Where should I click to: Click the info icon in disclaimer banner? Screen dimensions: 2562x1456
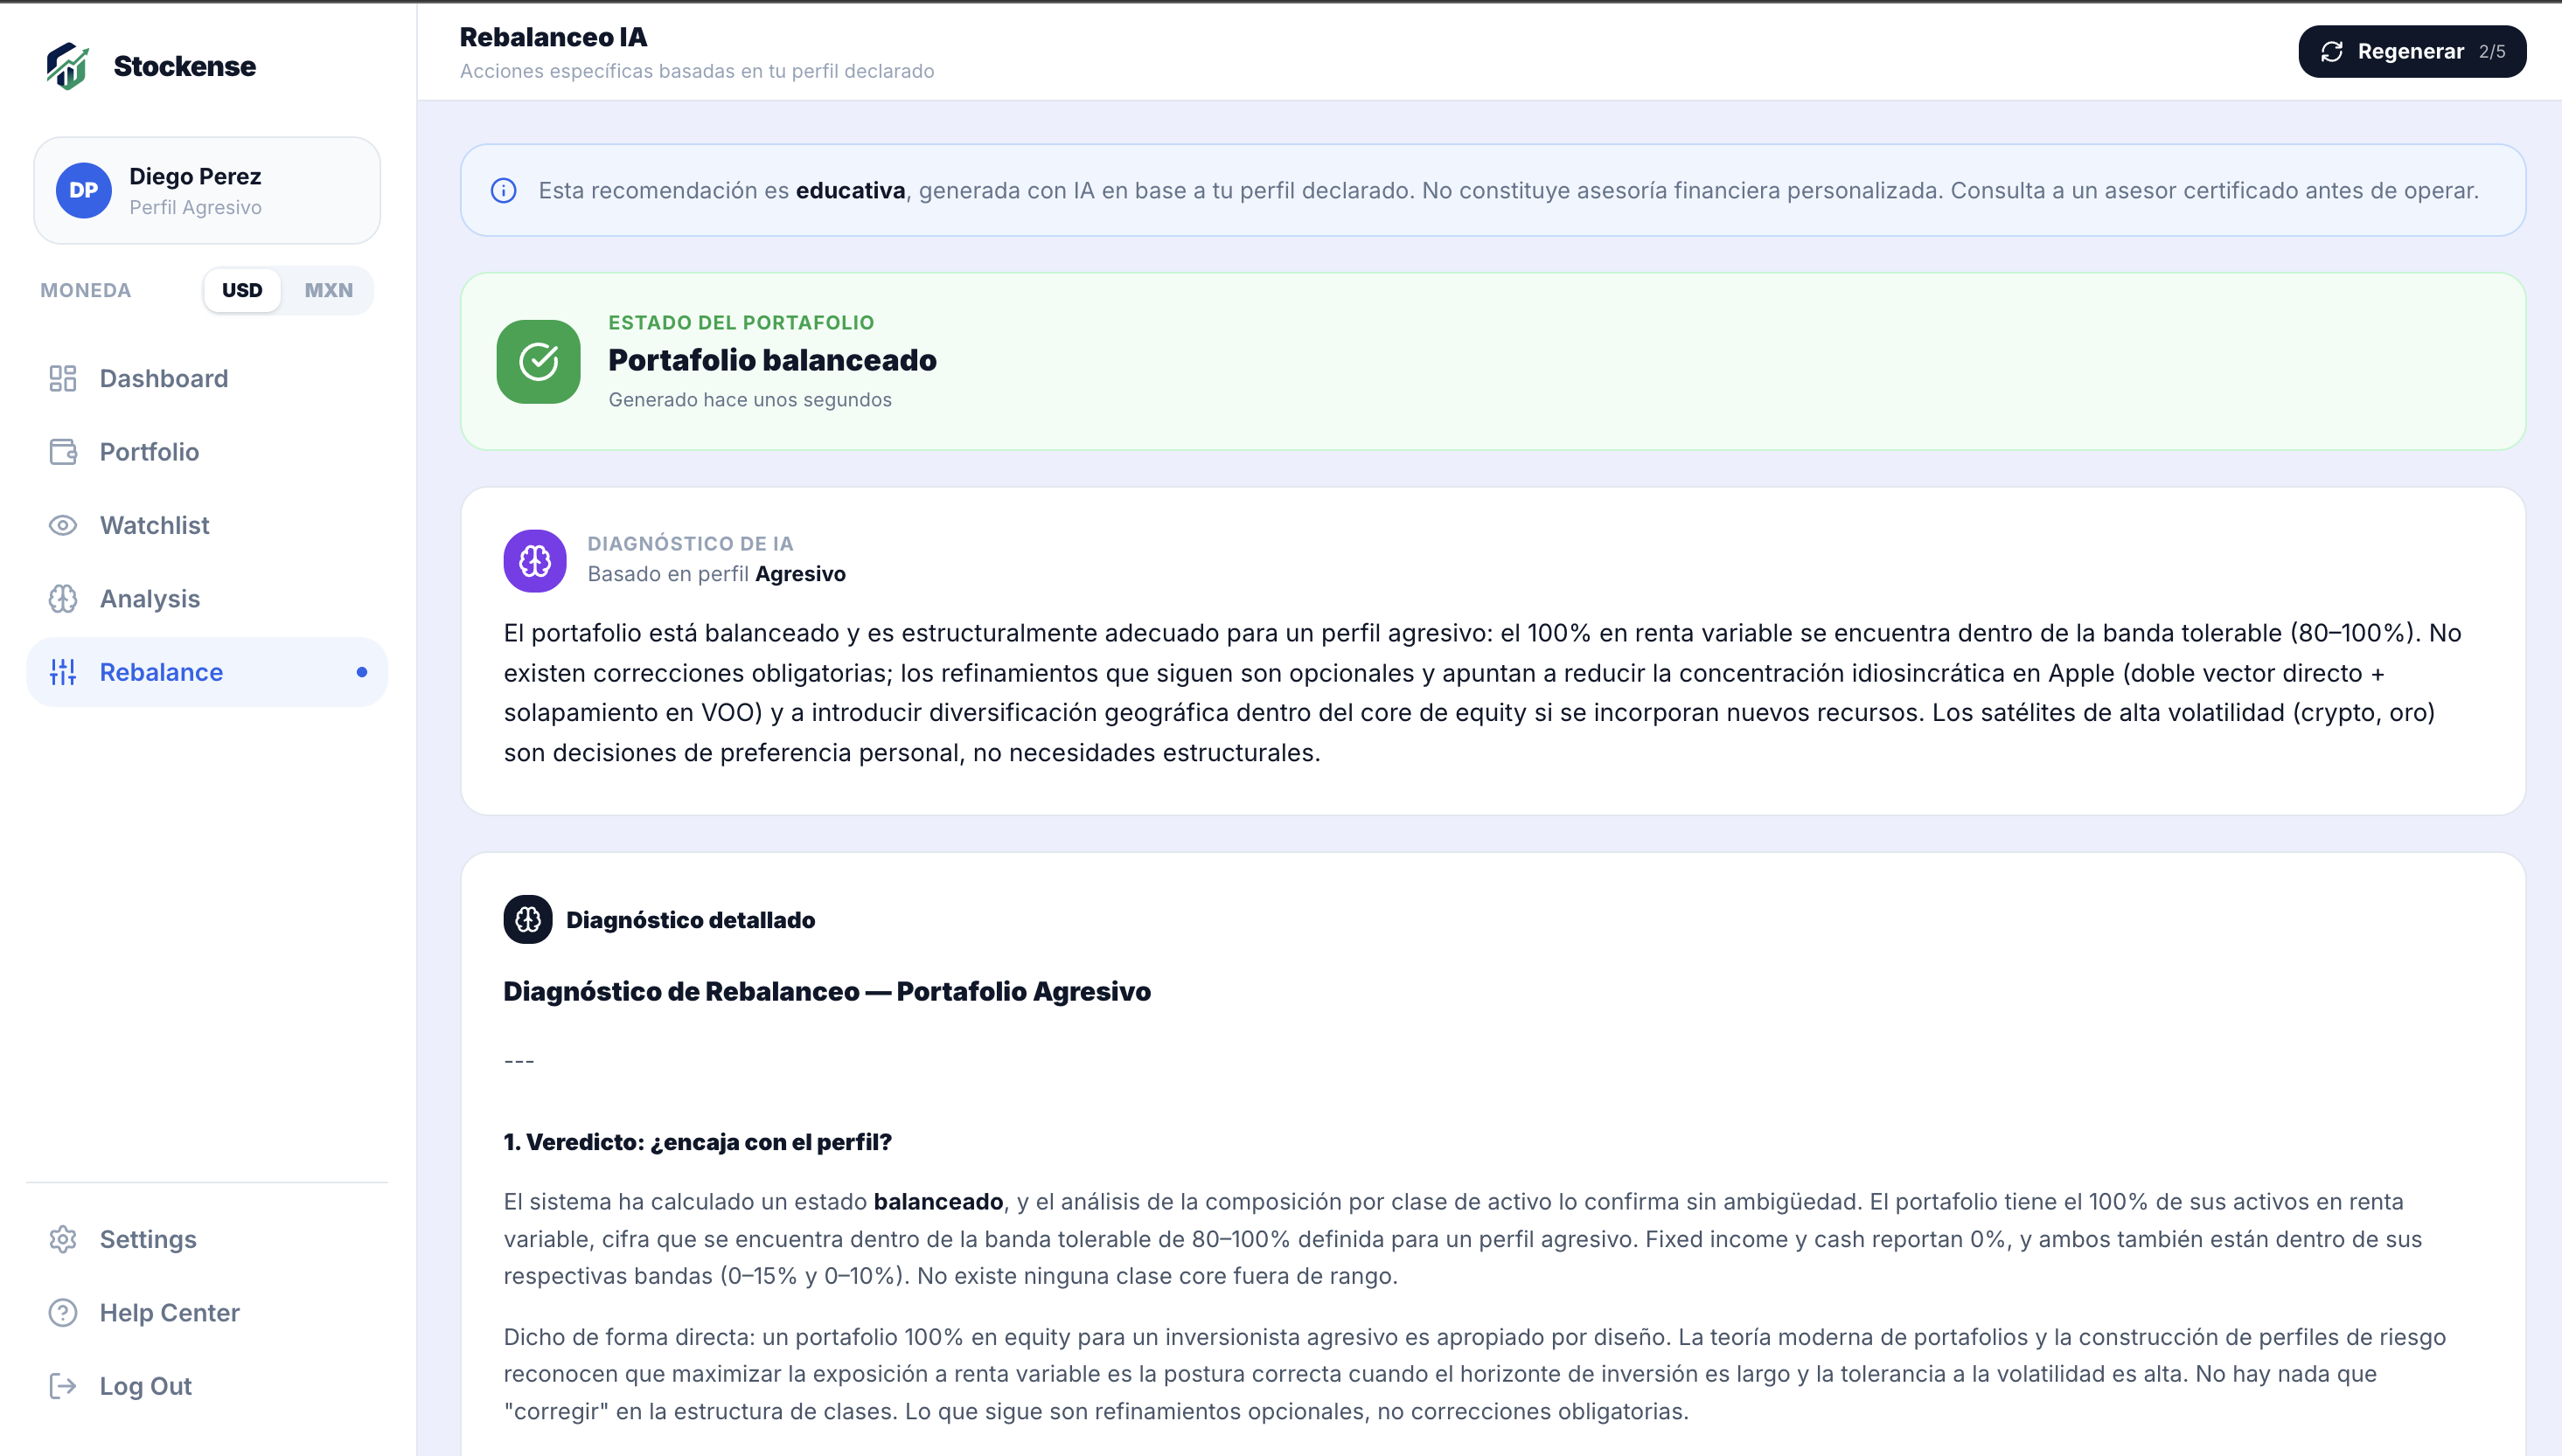click(x=505, y=190)
